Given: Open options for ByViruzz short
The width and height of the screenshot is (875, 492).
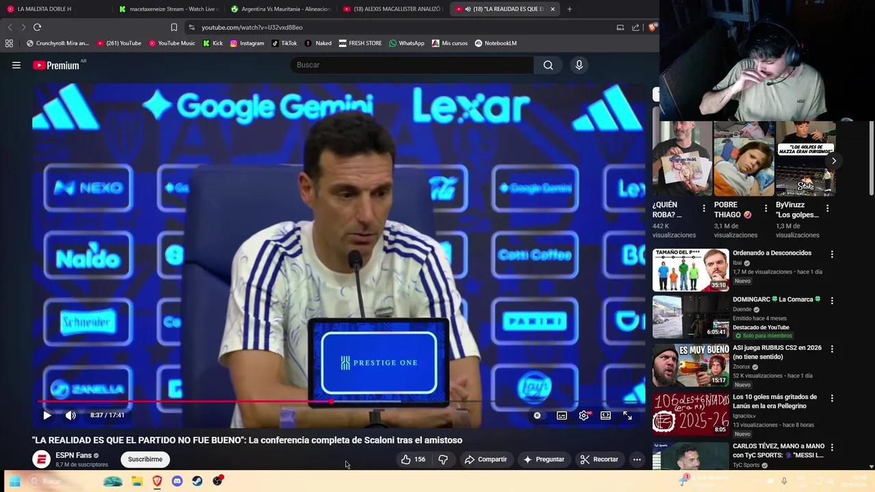Looking at the screenshot, I should pyautogui.click(x=827, y=208).
